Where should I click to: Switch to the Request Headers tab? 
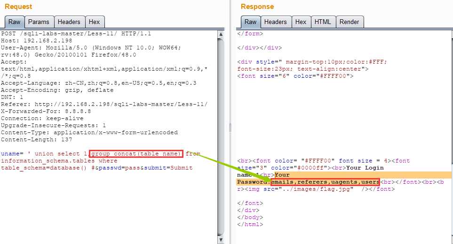click(69, 22)
